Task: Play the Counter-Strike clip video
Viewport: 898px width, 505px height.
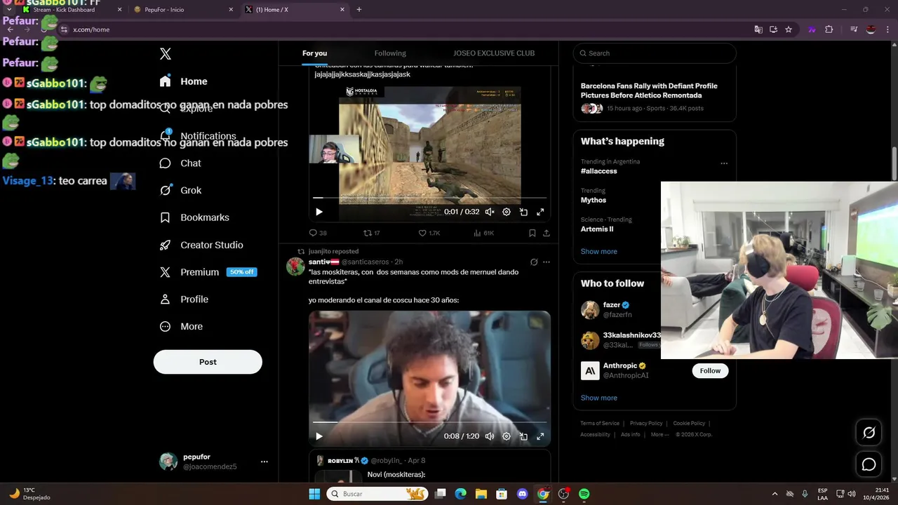Action: point(319,212)
